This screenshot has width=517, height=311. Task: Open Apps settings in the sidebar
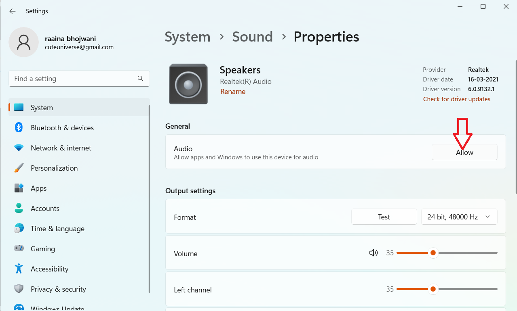click(38, 188)
